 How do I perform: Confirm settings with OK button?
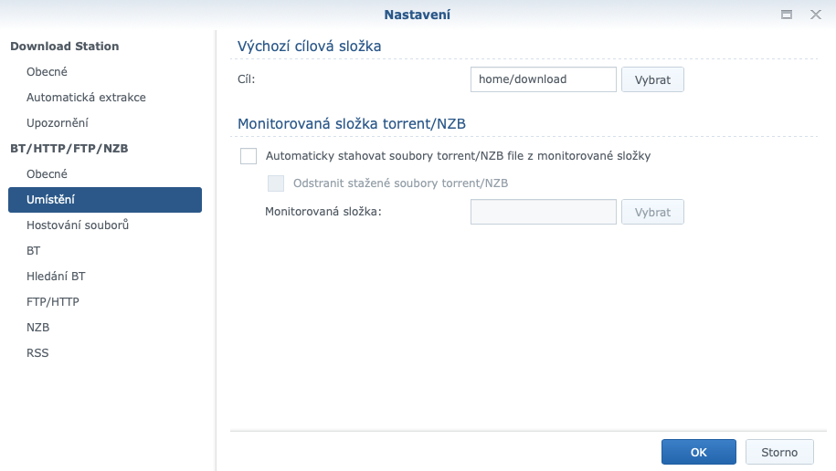698,452
